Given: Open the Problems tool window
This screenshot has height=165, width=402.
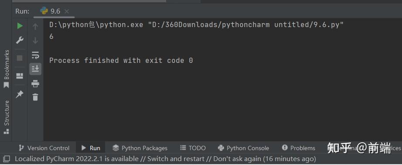Looking at the screenshot, I should click(x=298, y=148).
